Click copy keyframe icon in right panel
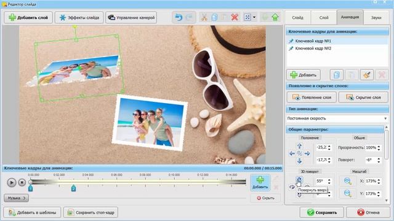 (x=337, y=75)
